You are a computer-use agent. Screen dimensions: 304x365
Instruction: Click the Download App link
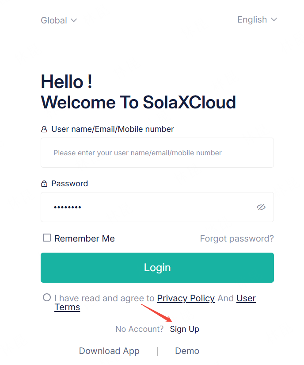click(109, 351)
